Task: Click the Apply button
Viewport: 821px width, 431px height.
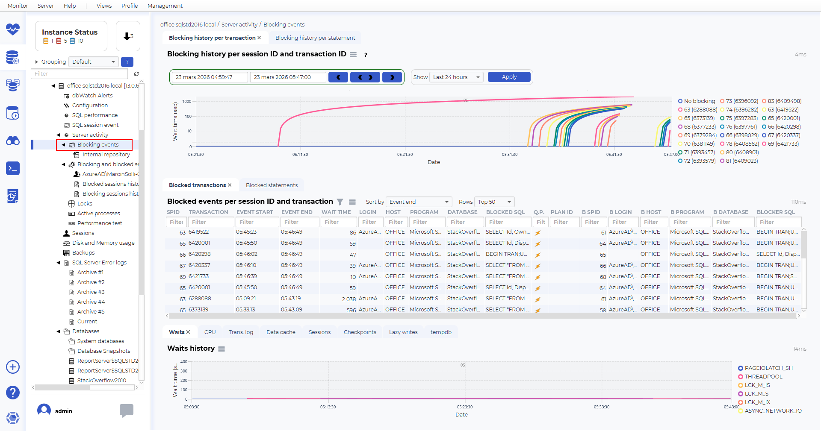Action: tap(509, 77)
